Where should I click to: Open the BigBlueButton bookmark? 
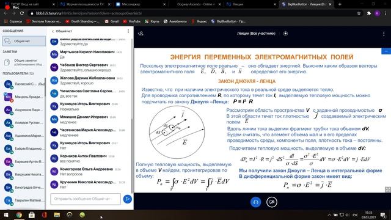point(228,21)
